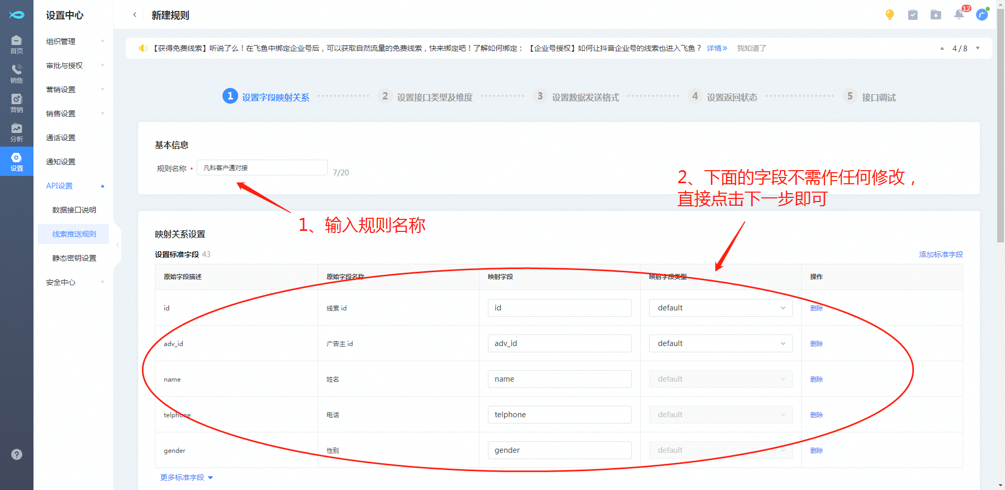The image size is (1005, 490).
Task: Click 添加标准字段 link
Action: click(x=941, y=254)
